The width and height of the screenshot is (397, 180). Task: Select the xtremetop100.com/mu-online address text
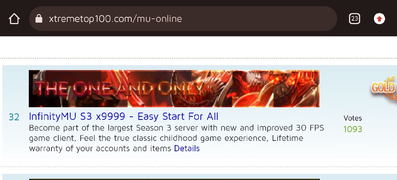click(116, 19)
